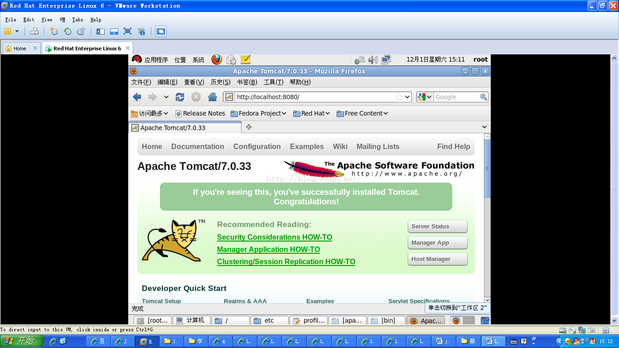The width and height of the screenshot is (619, 348).
Task: Click the VMware suspend (pause) VM icon
Action: (x=8, y=31)
